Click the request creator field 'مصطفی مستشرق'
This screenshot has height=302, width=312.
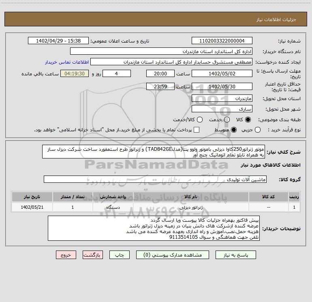tap(171, 62)
